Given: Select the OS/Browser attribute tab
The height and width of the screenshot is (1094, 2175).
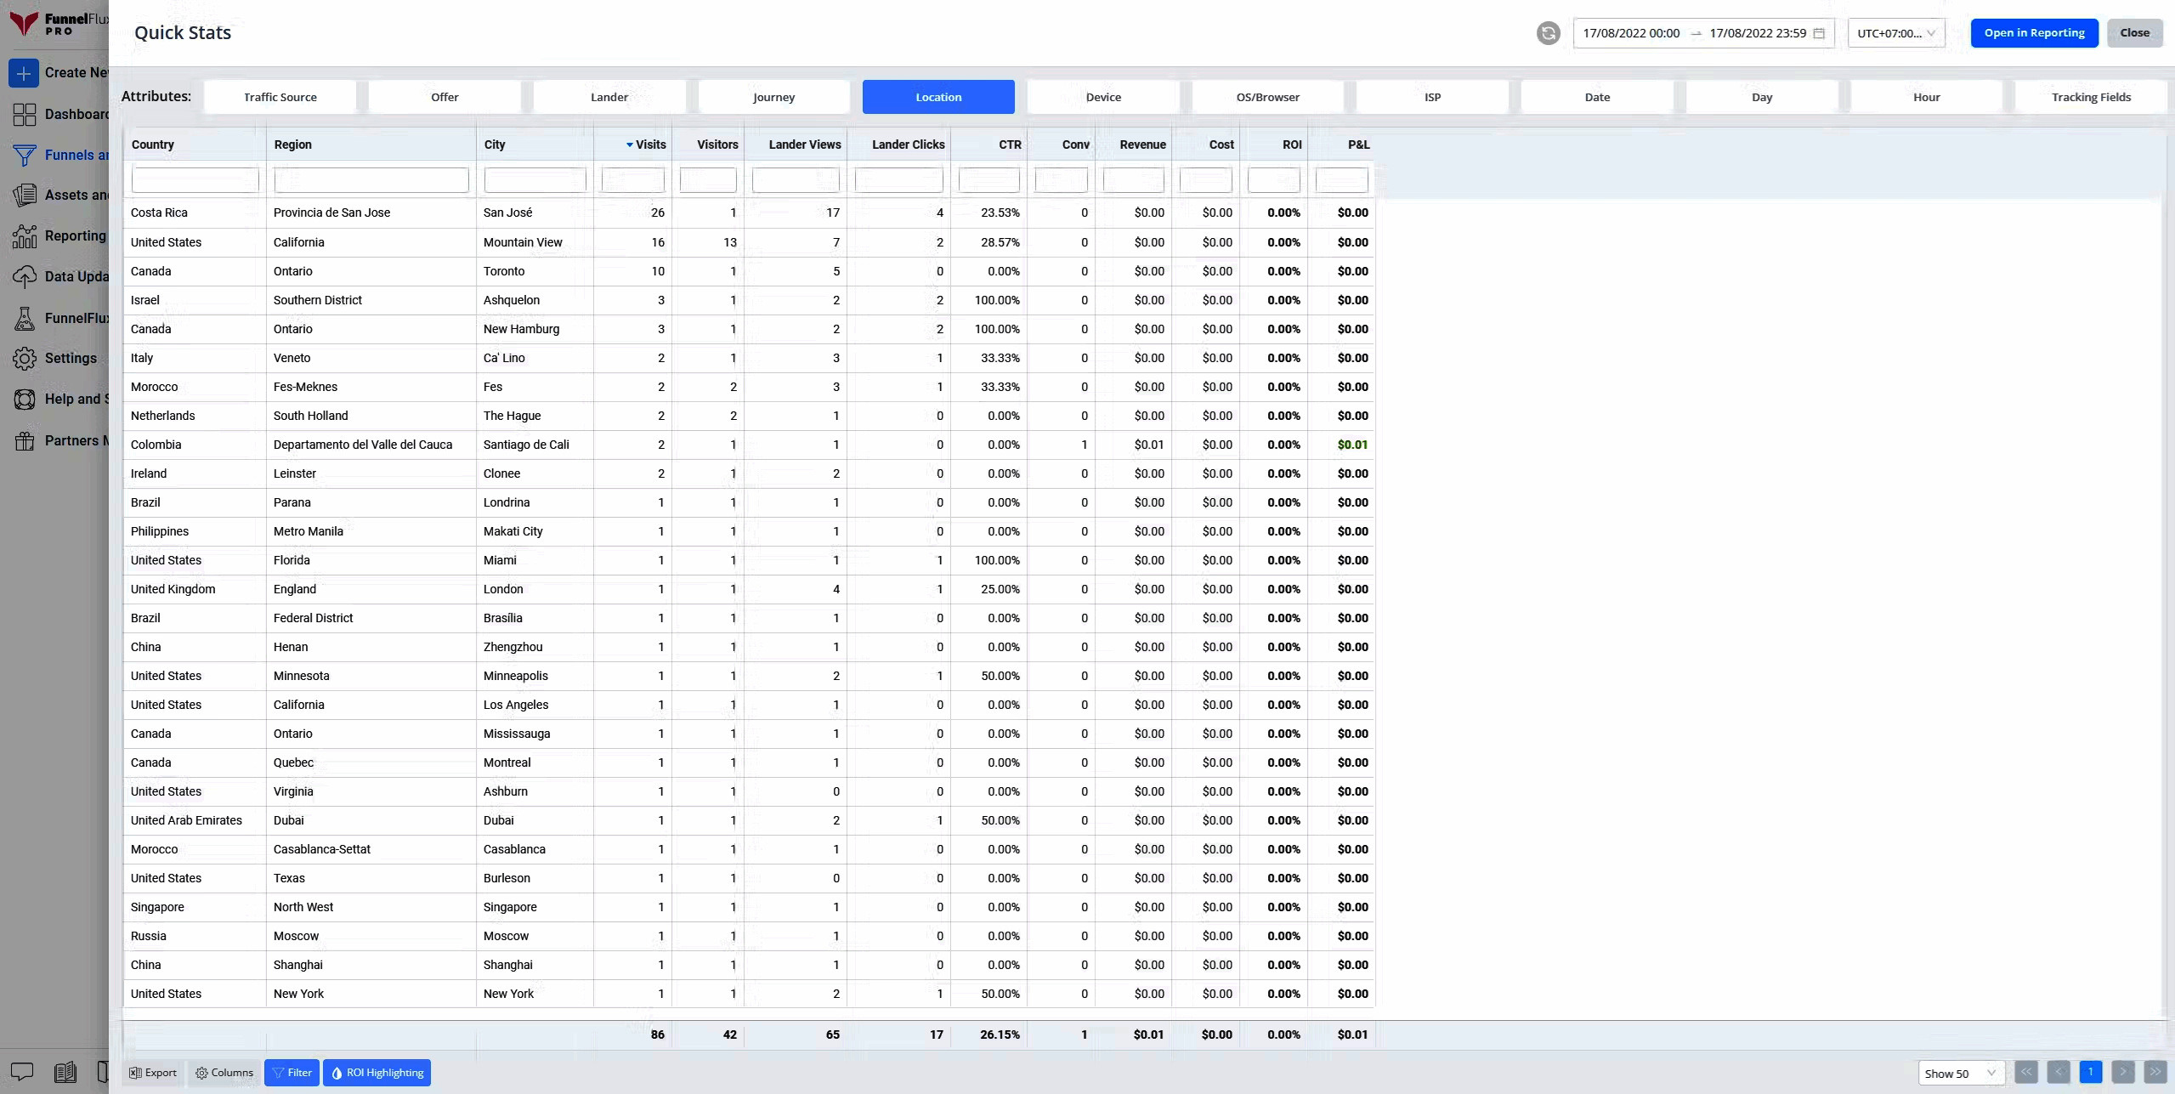Looking at the screenshot, I should pos(1267,97).
